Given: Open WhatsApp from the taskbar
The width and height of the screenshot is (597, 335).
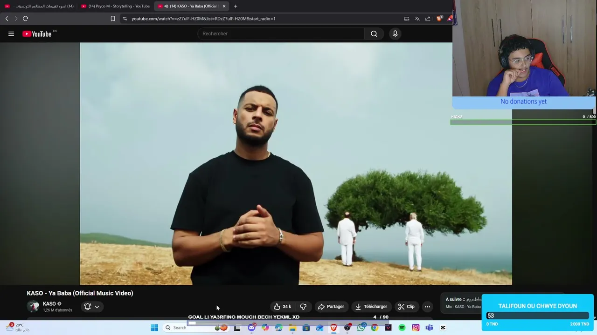Looking at the screenshot, I should pyautogui.click(x=361, y=328).
